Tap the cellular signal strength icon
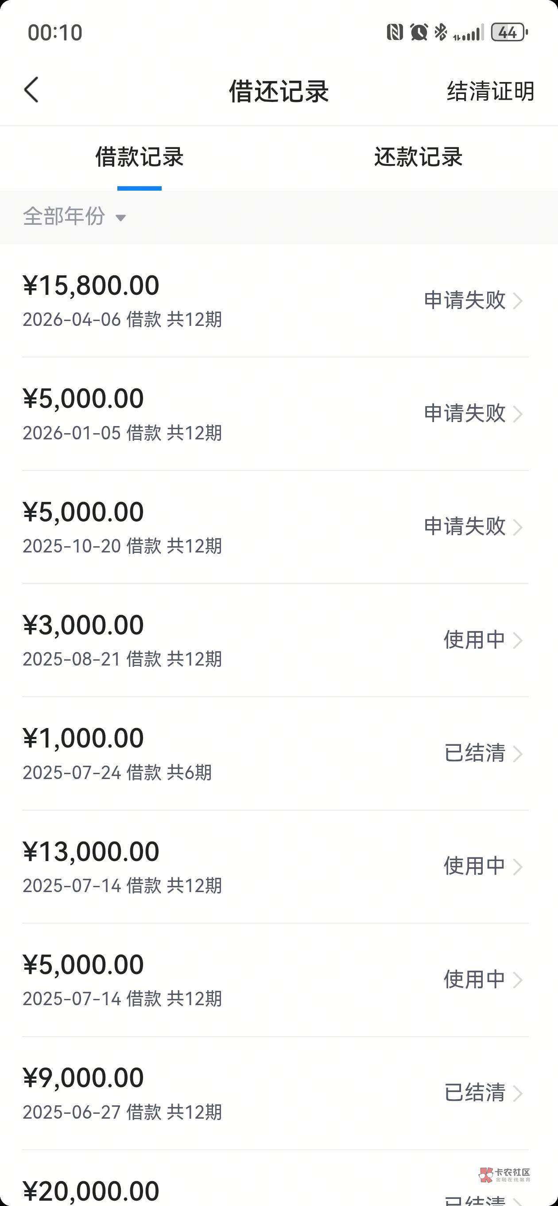The width and height of the screenshot is (558, 1206). point(468,33)
